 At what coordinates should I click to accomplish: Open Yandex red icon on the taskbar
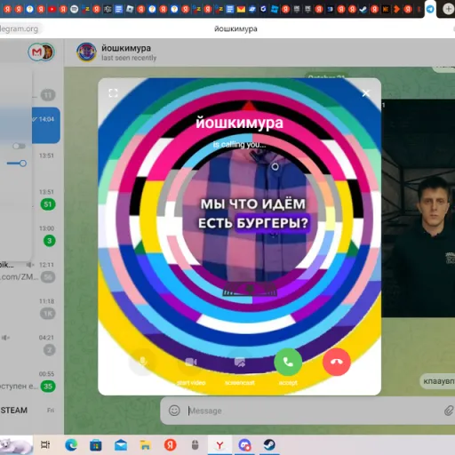click(171, 444)
